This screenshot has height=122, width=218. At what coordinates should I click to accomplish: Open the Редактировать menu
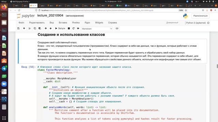[x=37, y=23]
